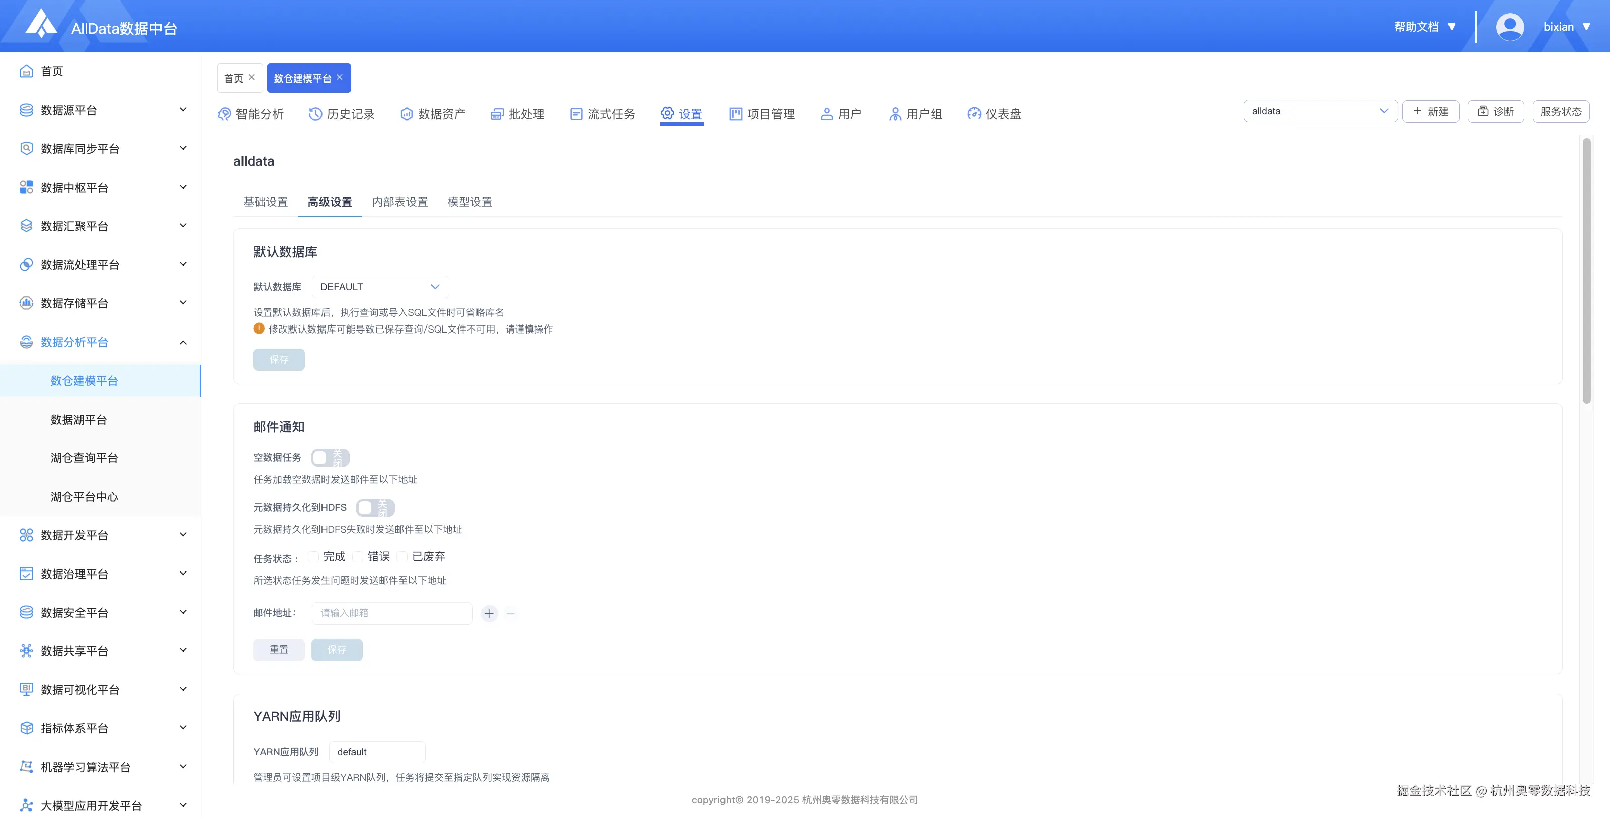This screenshot has height=817, width=1610.
Task: Open the 批处理 icon
Action: 497,114
